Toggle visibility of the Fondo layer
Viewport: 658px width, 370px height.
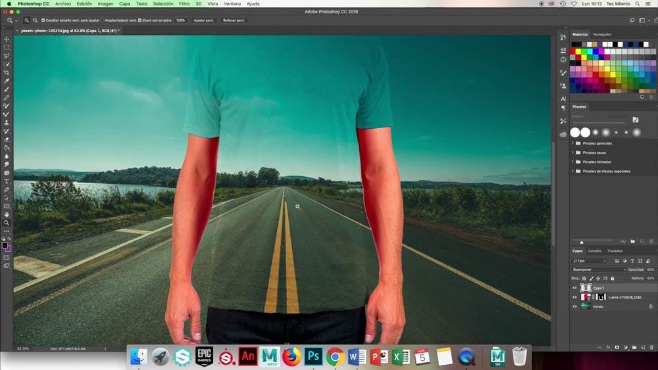tap(574, 306)
